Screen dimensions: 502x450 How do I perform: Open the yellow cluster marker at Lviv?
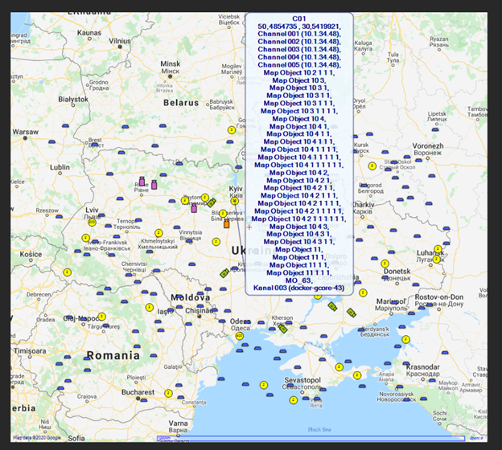point(92,222)
